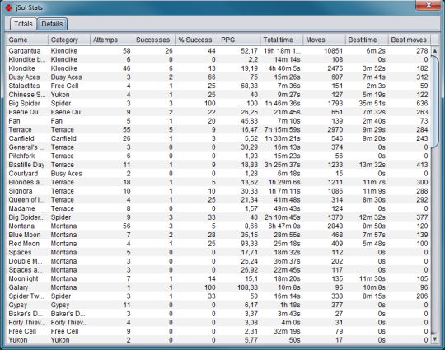Sort by the Total time column header

282,40
